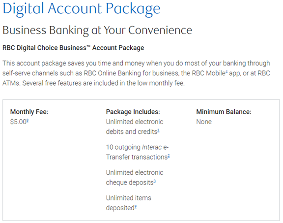Click RBC Digital Choice Business Account Package title

73,48
